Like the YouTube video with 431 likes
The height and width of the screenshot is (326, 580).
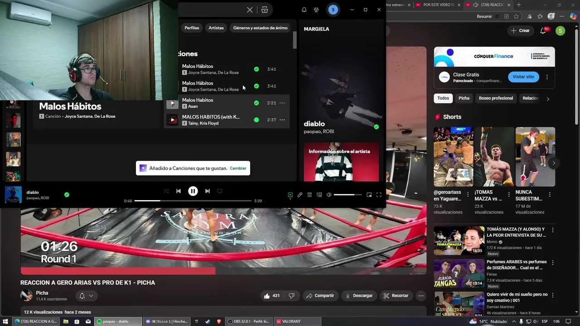[x=272, y=296]
